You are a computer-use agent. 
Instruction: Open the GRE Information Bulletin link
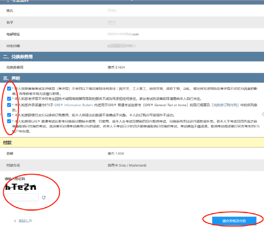coord(73,105)
